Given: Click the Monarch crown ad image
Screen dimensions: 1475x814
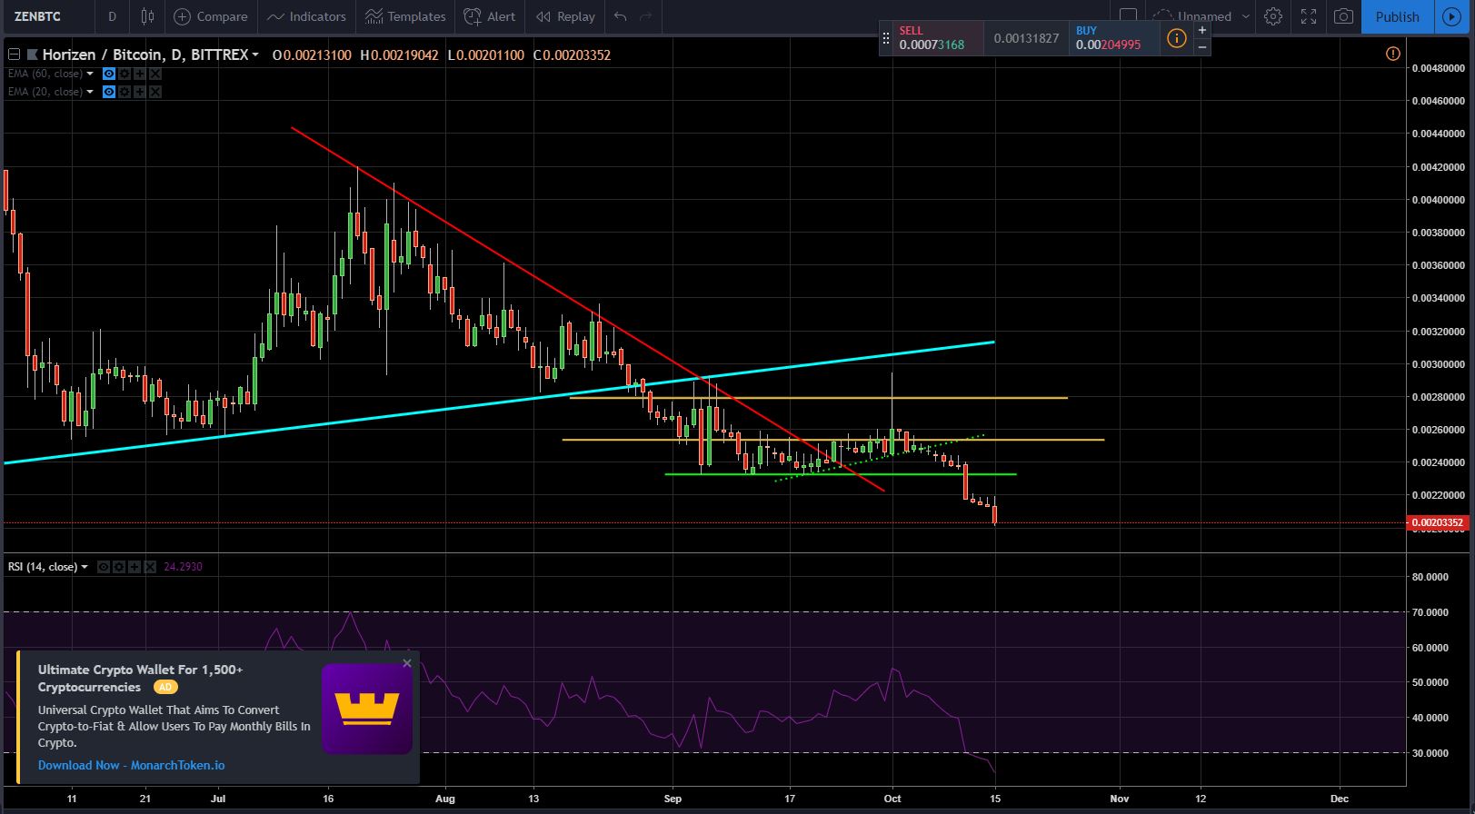Looking at the screenshot, I should (367, 709).
